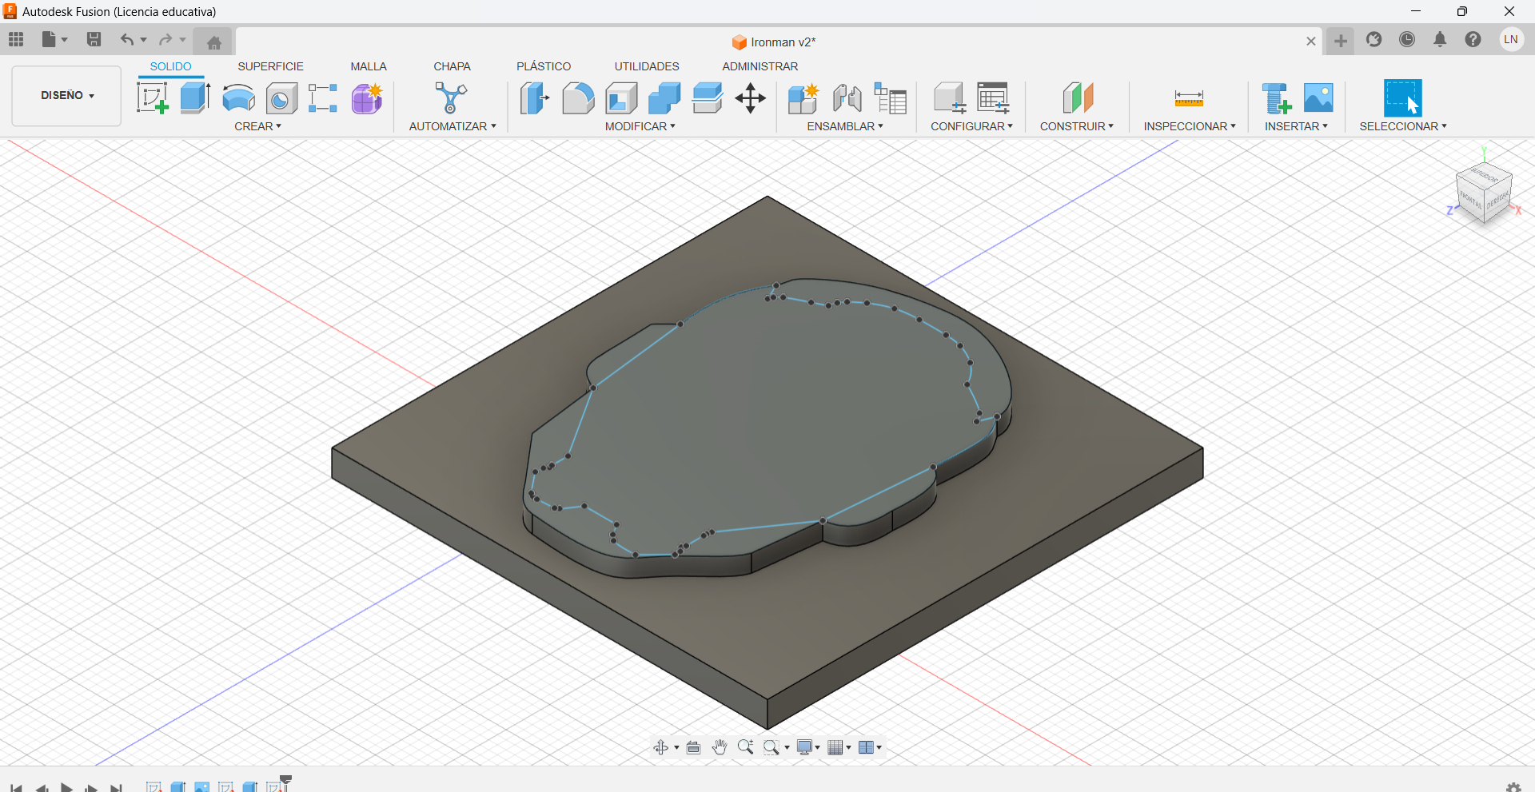Select the Pan hand tool

[x=720, y=747]
